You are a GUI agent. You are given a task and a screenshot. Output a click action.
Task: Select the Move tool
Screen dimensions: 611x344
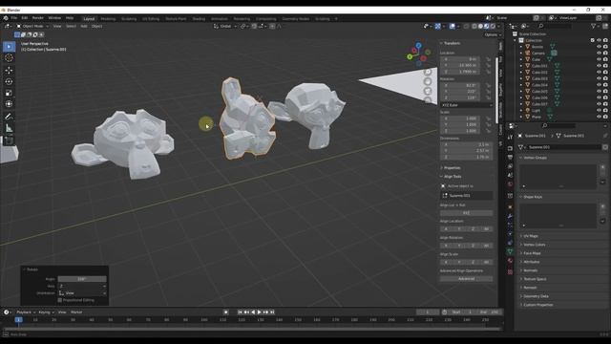(x=9, y=70)
